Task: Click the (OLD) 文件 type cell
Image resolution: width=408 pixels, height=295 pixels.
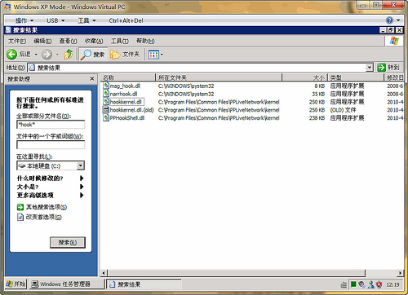Action: tap(343, 110)
